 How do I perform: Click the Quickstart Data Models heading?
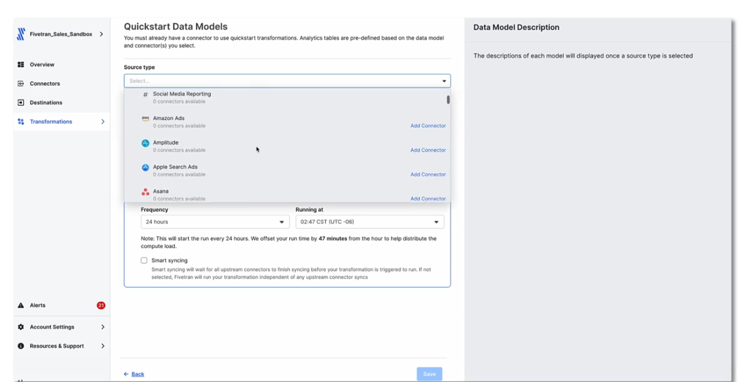tap(176, 26)
